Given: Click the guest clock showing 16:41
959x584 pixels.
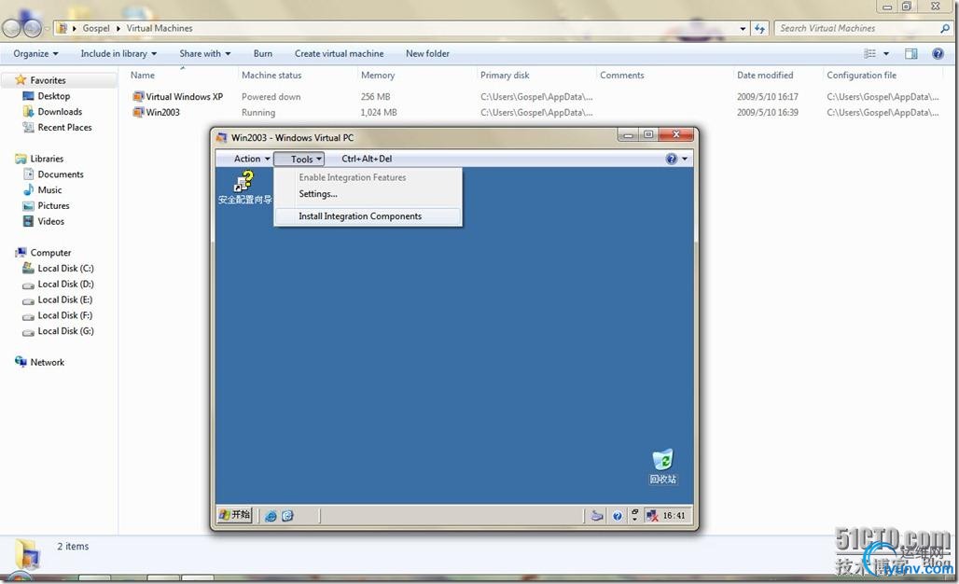Looking at the screenshot, I should [x=674, y=516].
